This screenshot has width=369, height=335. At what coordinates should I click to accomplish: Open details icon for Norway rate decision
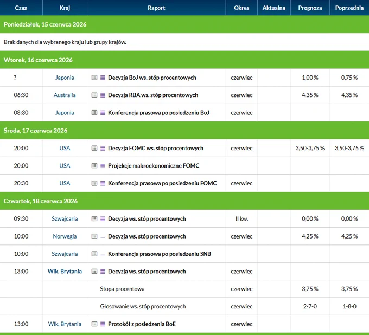pos(94,236)
